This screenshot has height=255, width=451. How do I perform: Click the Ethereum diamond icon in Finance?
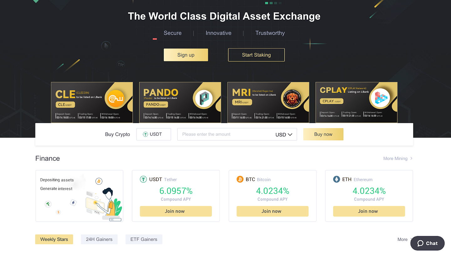point(336,180)
